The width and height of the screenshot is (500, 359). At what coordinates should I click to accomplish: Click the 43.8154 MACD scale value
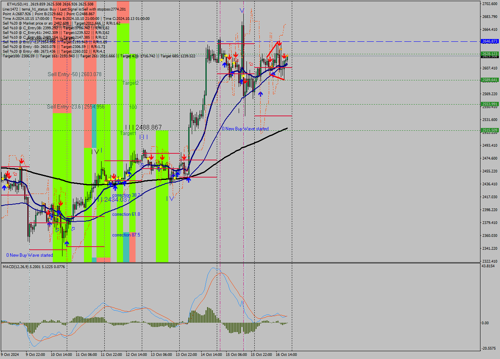489,266
